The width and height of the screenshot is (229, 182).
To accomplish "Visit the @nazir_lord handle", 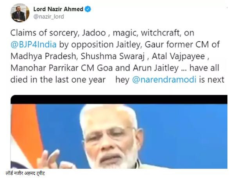I will click(48, 17).
